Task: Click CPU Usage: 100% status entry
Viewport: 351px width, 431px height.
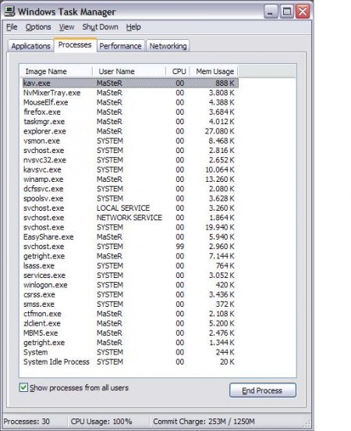Action: [101, 422]
